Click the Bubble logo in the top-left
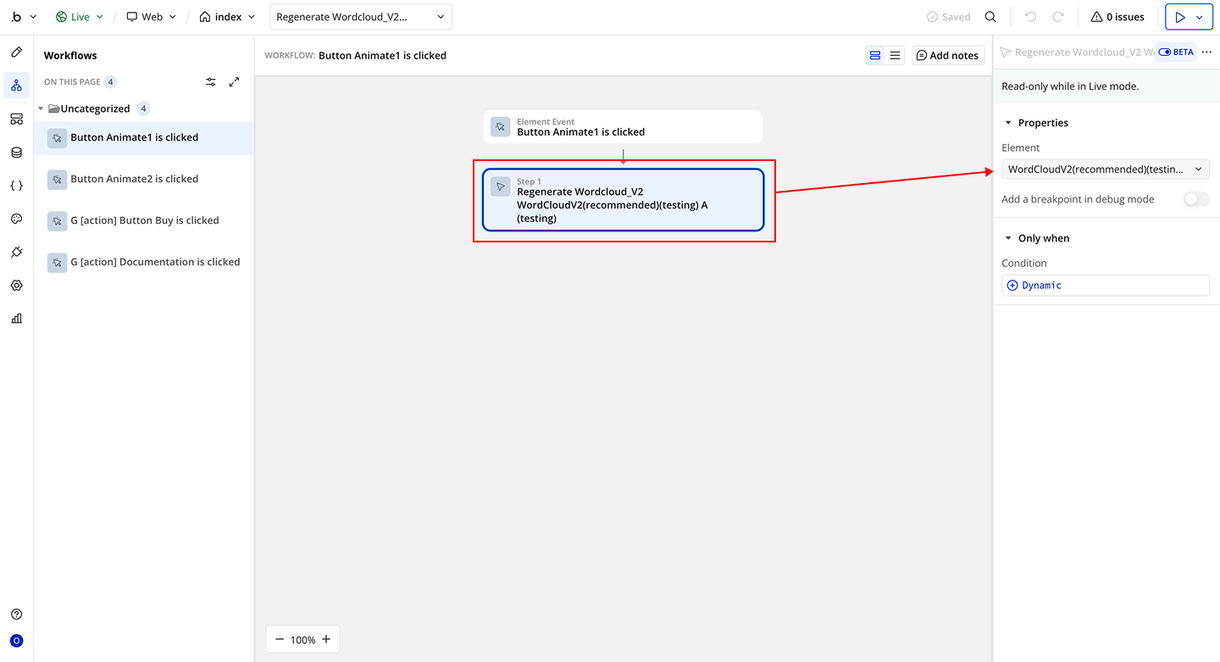The width and height of the screenshot is (1220, 662). pos(17,17)
